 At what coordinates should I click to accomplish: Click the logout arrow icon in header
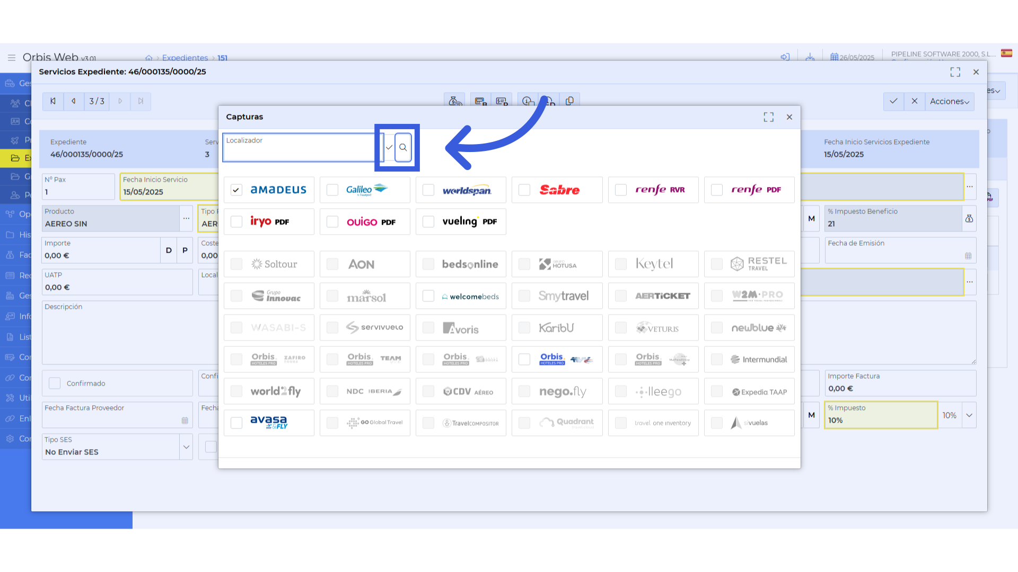(x=785, y=57)
